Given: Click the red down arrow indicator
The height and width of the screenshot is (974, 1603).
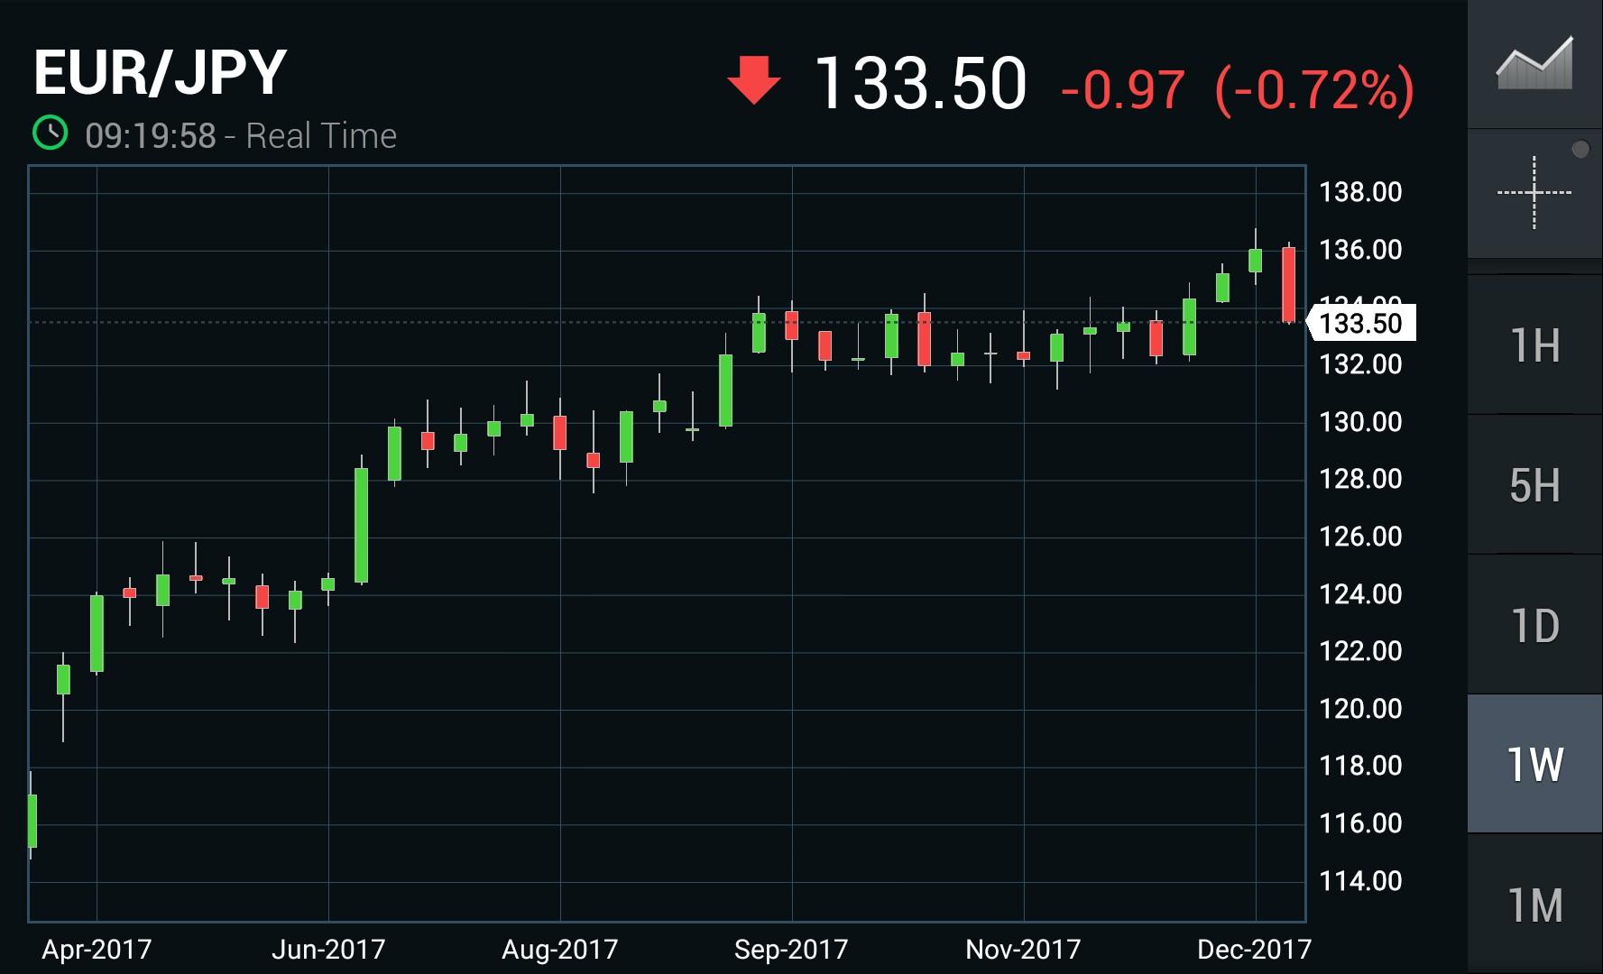Looking at the screenshot, I should (x=753, y=80).
